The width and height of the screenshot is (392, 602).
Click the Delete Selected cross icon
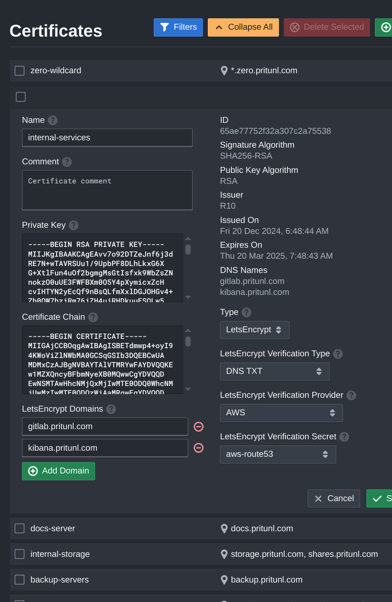(294, 27)
